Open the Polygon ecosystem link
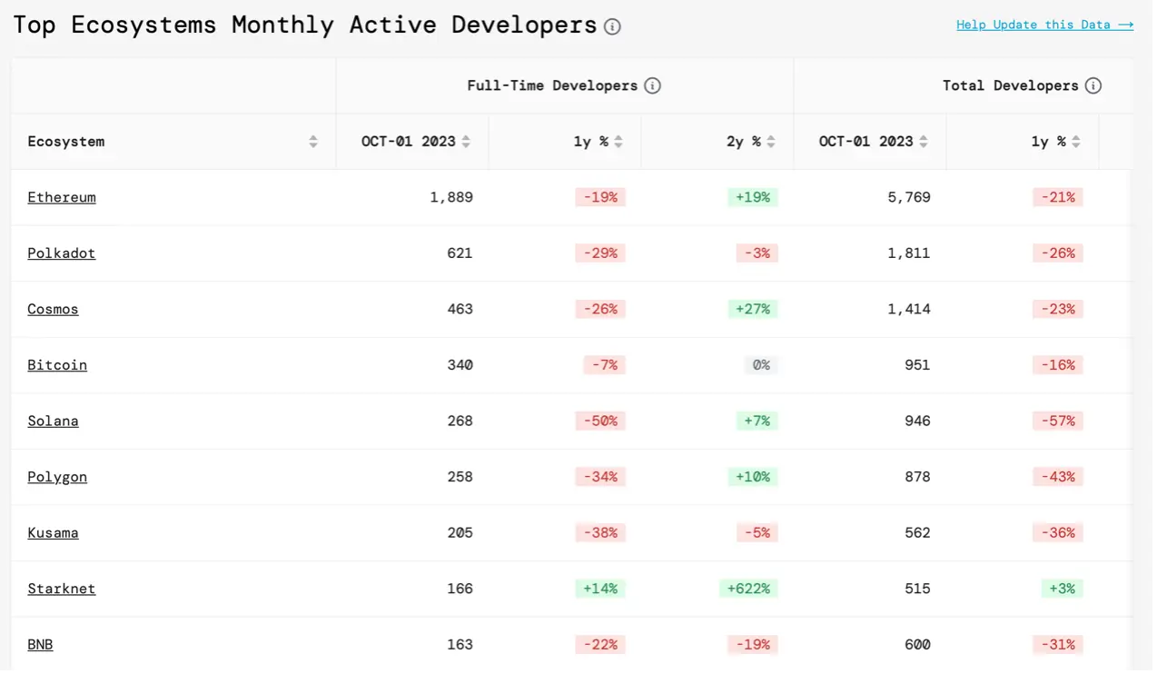1157x674 pixels. [x=57, y=477]
